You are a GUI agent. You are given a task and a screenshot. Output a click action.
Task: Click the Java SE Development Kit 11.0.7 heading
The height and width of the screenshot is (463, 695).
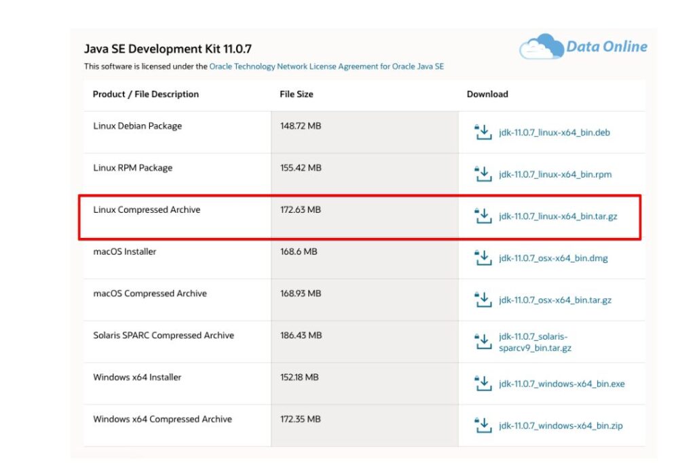[x=168, y=49]
